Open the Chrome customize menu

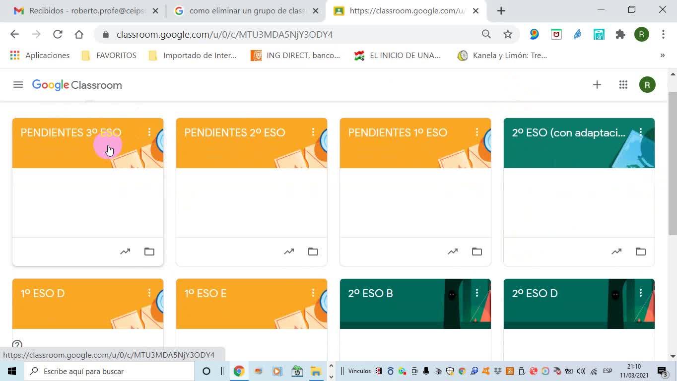click(x=663, y=34)
